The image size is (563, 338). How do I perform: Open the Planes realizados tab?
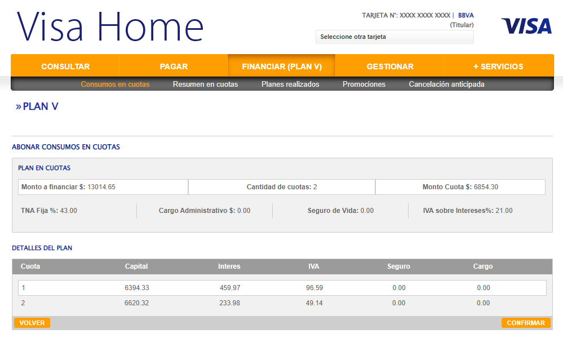point(290,84)
